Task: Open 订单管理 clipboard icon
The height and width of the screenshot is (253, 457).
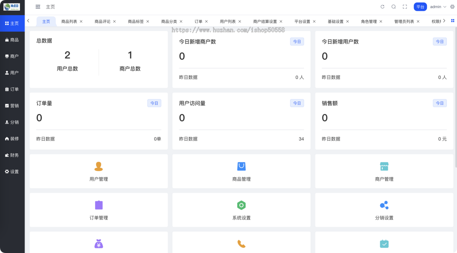Action: pyautogui.click(x=99, y=205)
